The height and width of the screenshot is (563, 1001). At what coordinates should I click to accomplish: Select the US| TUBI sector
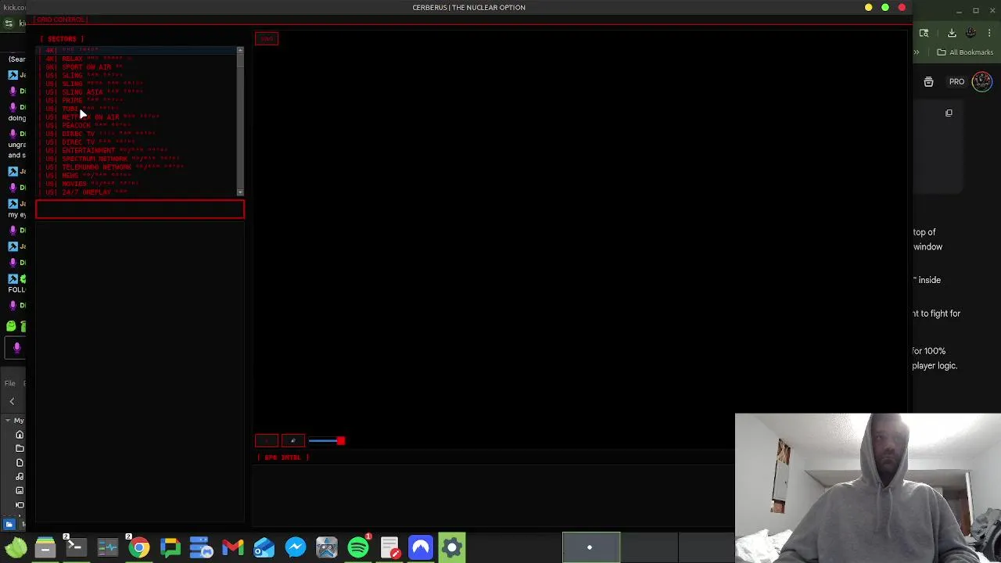[x=137, y=109]
